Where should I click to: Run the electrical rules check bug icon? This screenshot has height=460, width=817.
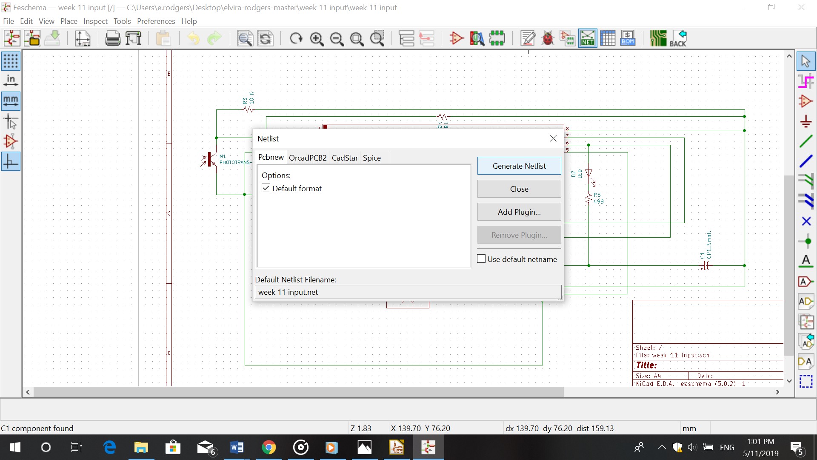[x=548, y=38]
